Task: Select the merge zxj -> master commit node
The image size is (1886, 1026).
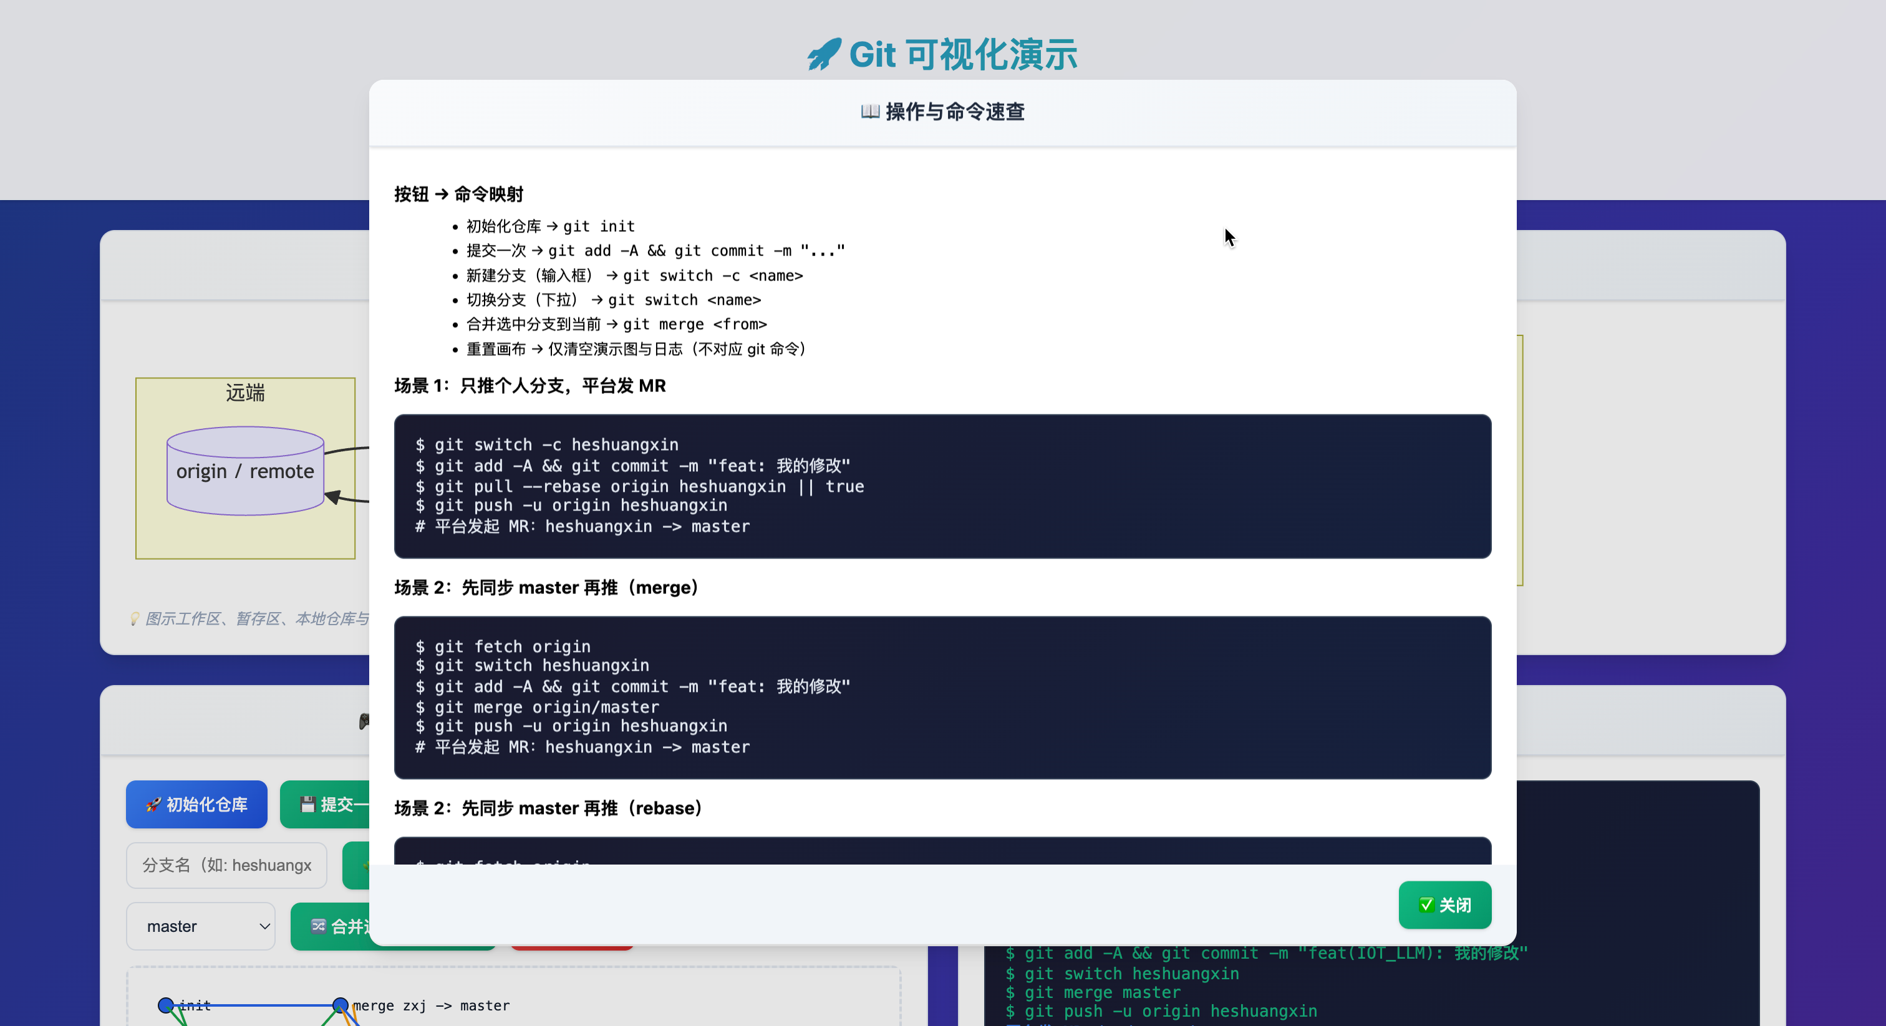Action: [x=340, y=1005]
